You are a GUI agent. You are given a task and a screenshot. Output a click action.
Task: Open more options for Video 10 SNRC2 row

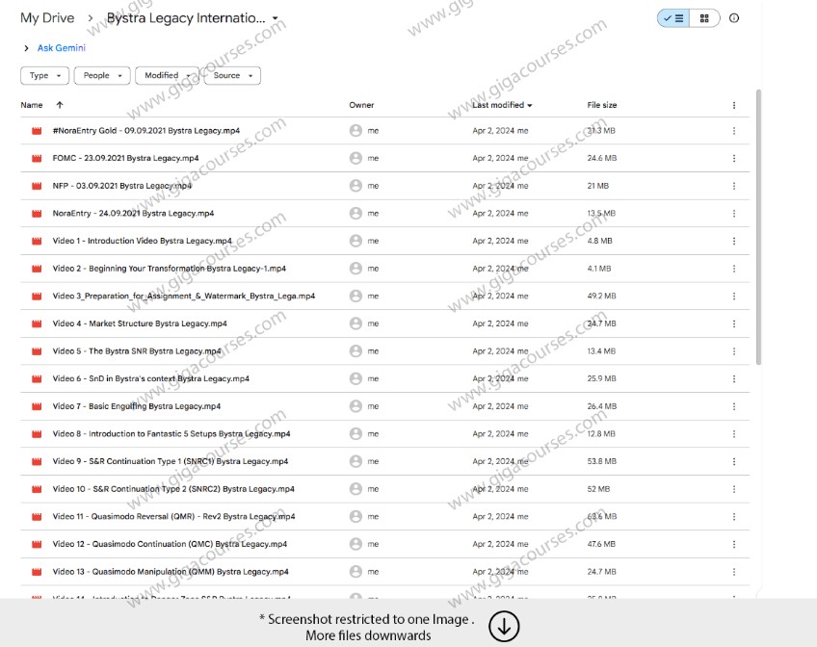click(x=734, y=489)
